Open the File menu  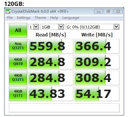[x=10, y=18]
